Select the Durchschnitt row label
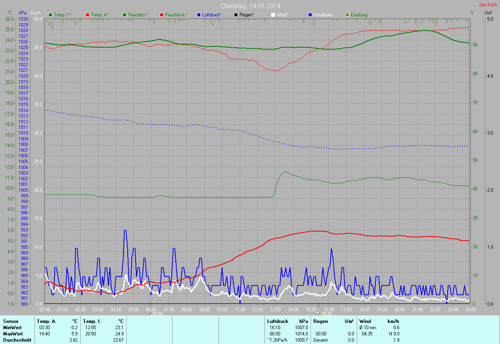500x344 pixels. (17, 340)
